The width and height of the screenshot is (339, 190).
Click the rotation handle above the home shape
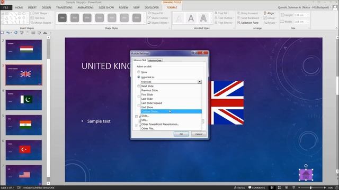coord(306,166)
